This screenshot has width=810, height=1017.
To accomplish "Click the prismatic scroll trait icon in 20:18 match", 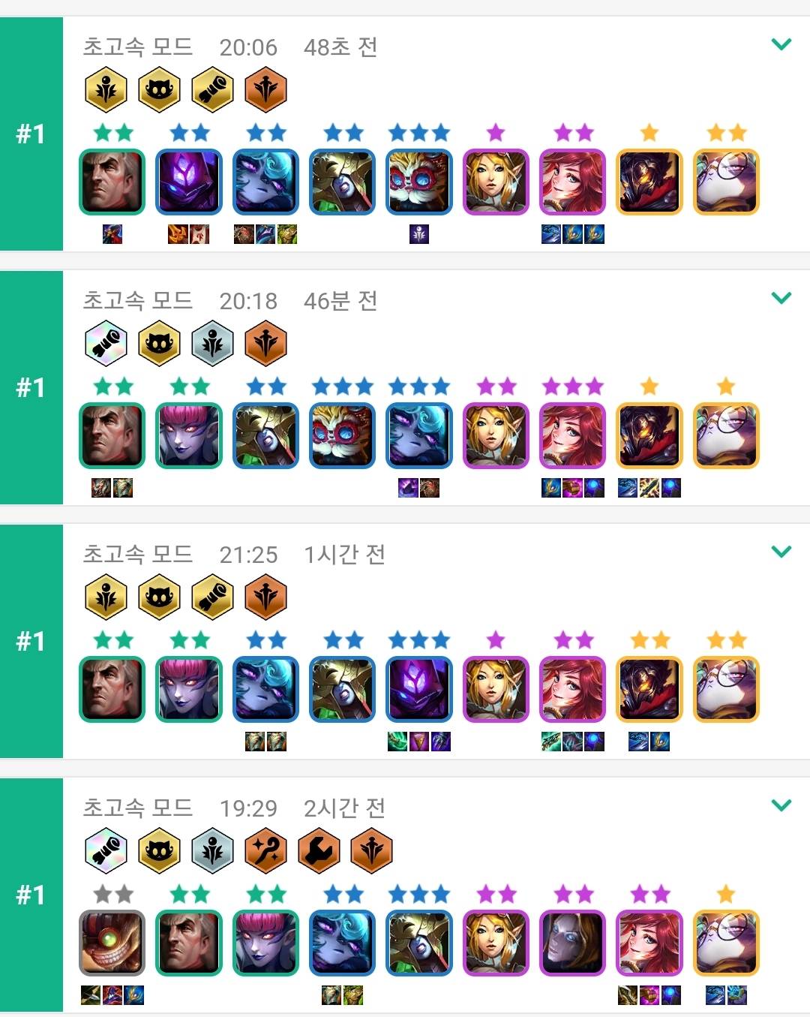I will [x=106, y=343].
